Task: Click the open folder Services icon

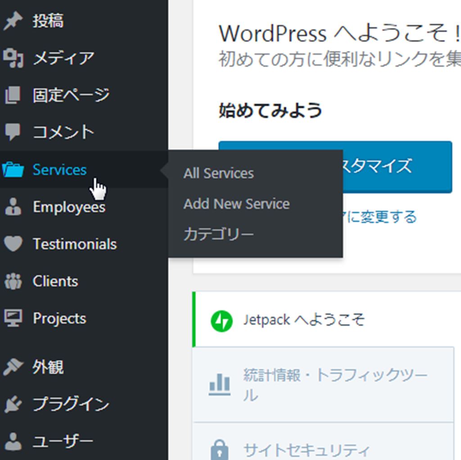Action: point(13,170)
